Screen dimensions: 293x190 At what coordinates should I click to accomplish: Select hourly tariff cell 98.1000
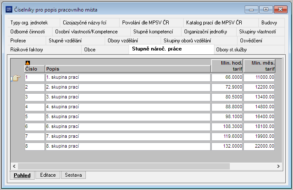coord(227,117)
